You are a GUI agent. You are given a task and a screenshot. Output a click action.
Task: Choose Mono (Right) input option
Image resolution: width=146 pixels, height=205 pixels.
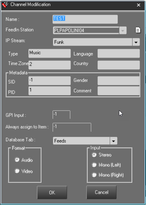click(94, 175)
